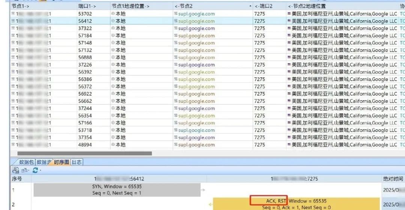This screenshot has height=210, width=405.
Task: Sort by the 节点1地理位置-> column header
Action: pyautogui.click(x=141, y=6)
